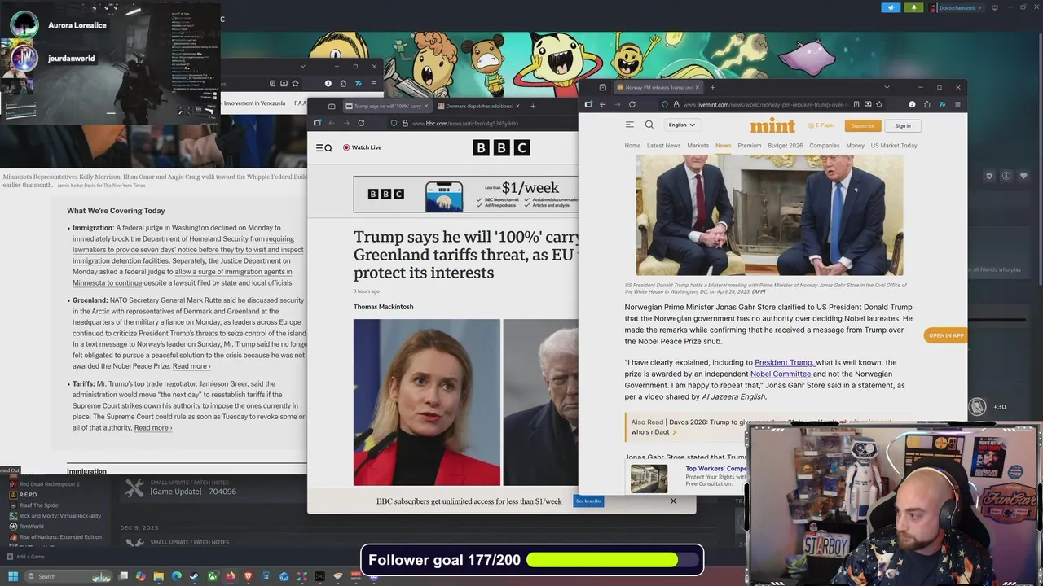Toggle reader view in livemint address bar

[x=856, y=104]
